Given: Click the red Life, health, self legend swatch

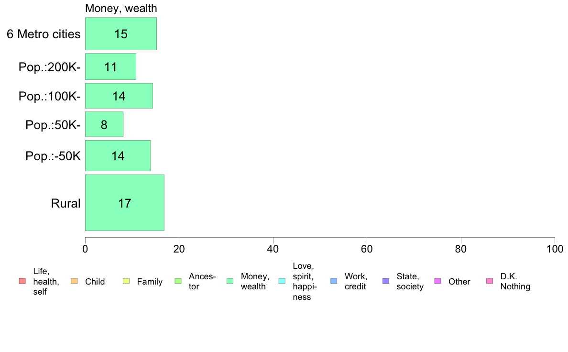Looking at the screenshot, I should click(22, 281).
